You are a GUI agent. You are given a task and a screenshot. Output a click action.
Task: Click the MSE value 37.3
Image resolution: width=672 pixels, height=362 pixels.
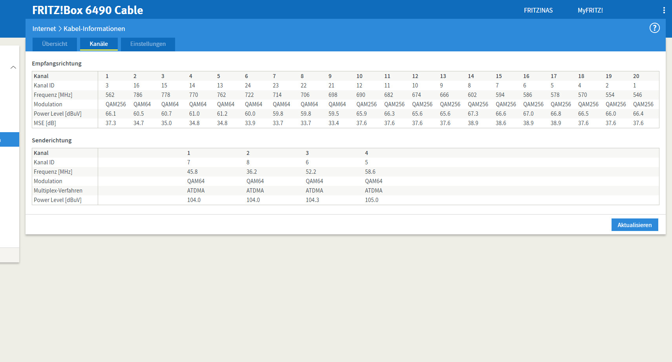tap(111, 123)
